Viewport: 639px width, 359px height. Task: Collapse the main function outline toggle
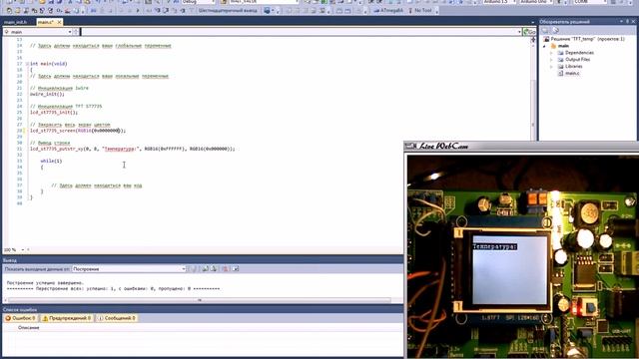(x=27, y=64)
